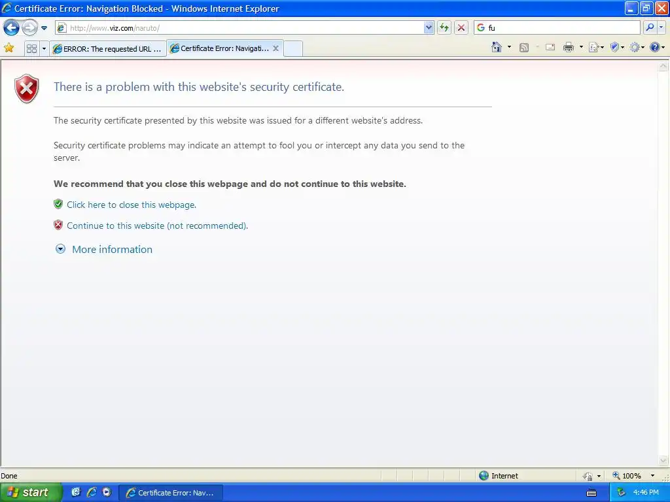This screenshot has width=670, height=502.
Task: Click the Home page icon
Action: click(x=497, y=47)
